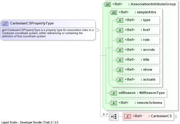This screenshot has width=180, height=124.
Task: Select the AssociationAttributeGroup label
Action: coord(153,4)
